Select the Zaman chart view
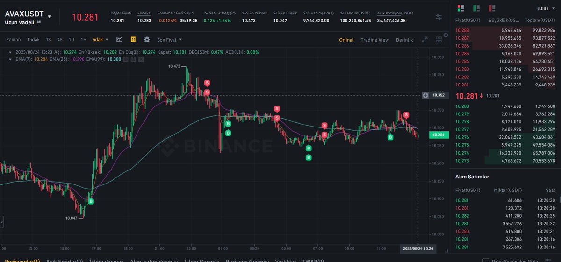 pyautogui.click(x=13, y=40)
